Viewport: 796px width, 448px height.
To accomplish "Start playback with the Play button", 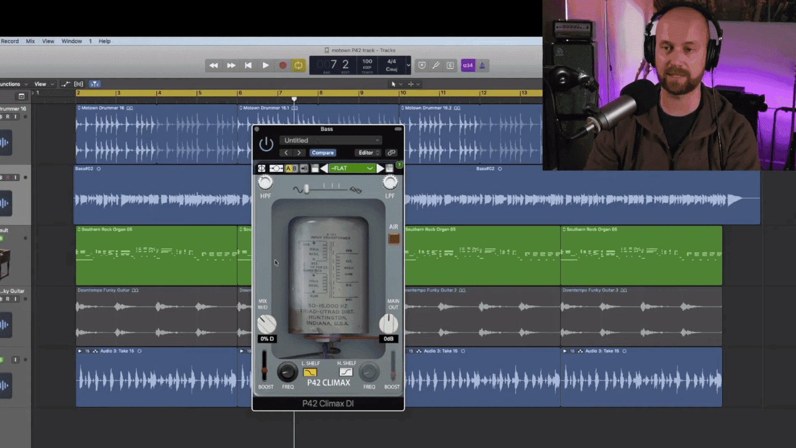I will click(266, 66).
